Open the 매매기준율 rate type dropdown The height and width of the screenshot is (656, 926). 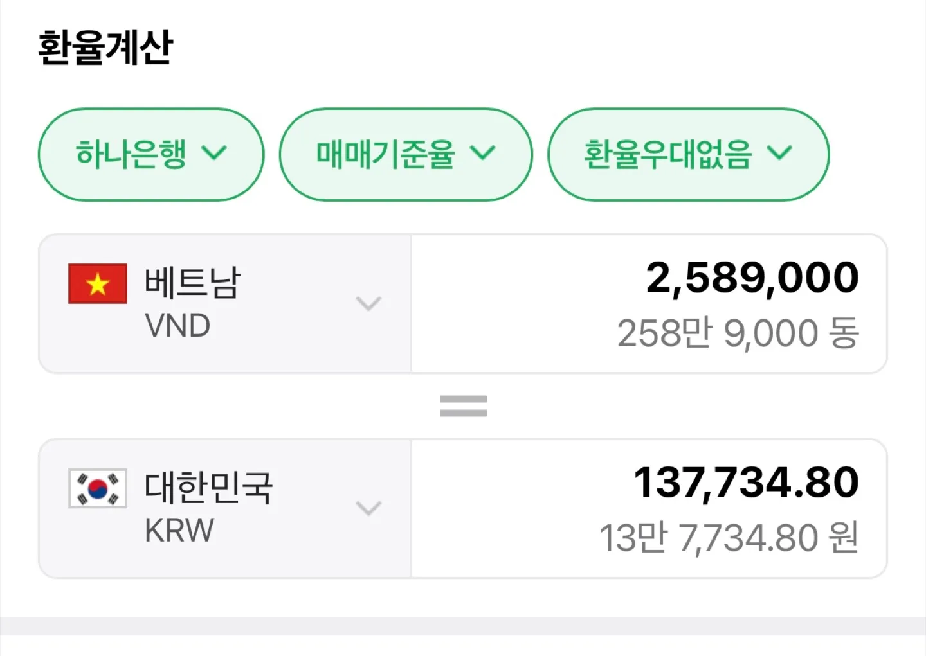point(406,154)
